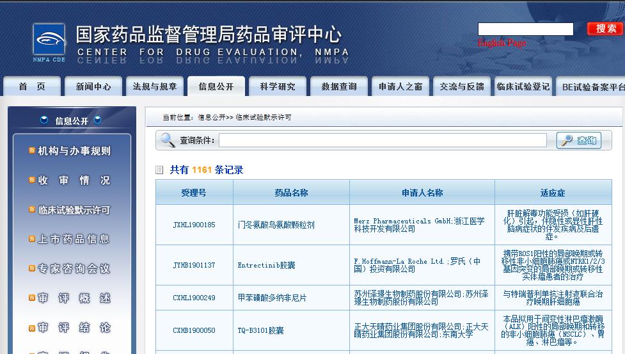Open the 法规与规章 tab
The image size is (625, 354).
(155, 86)
